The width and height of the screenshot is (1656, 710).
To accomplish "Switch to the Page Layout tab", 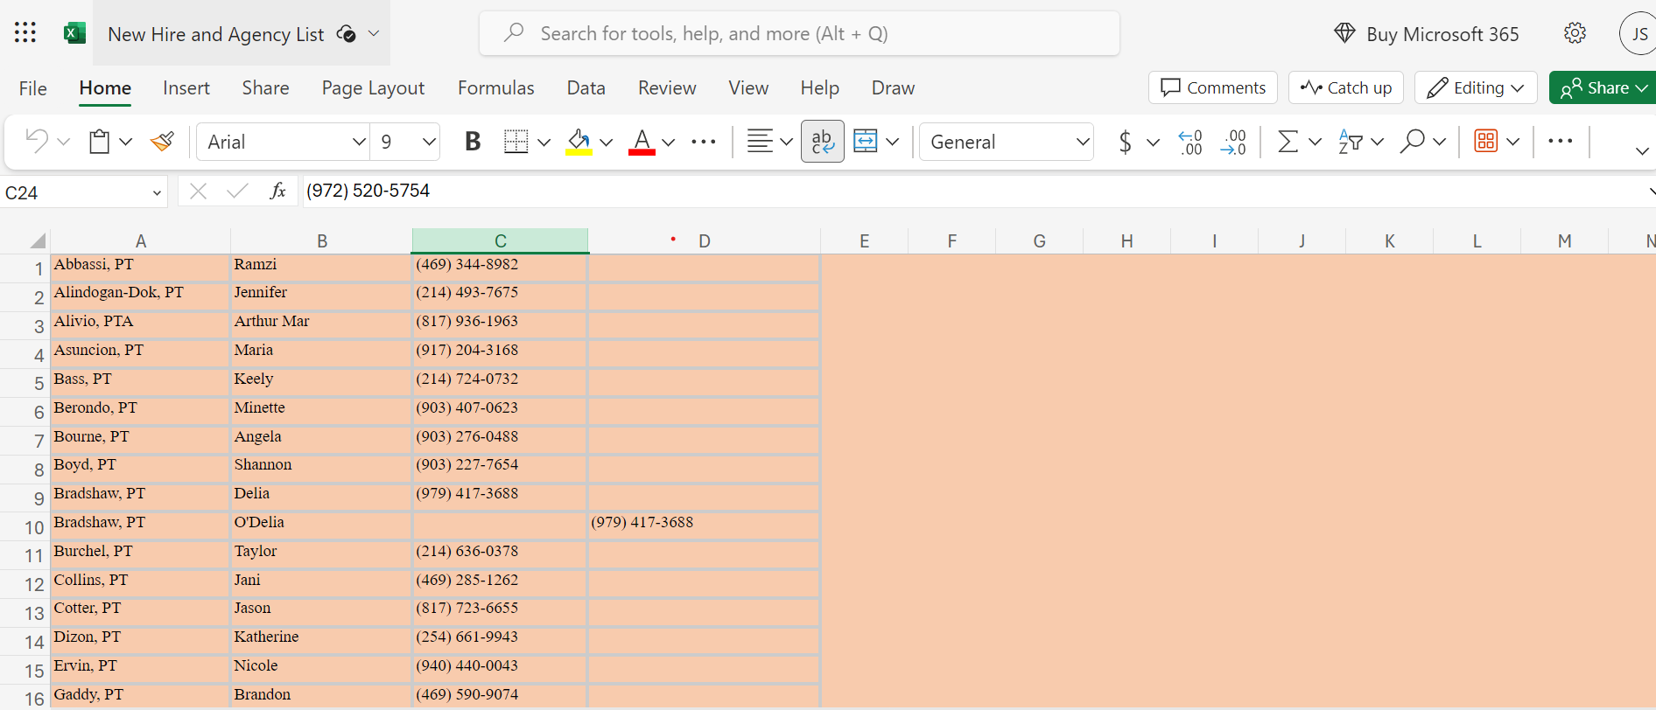I will [x=373, y=87].
